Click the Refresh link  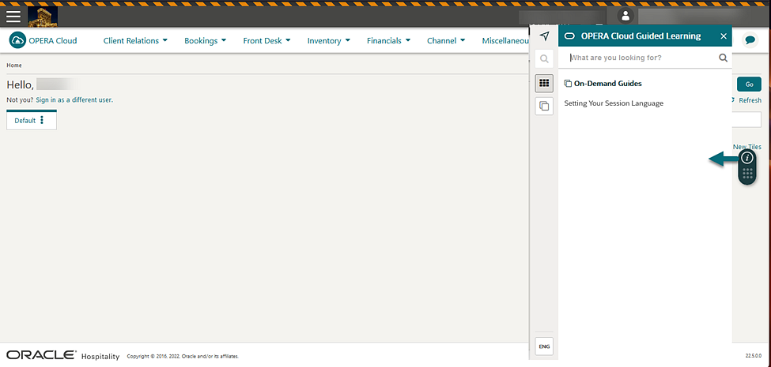(750, 100)
